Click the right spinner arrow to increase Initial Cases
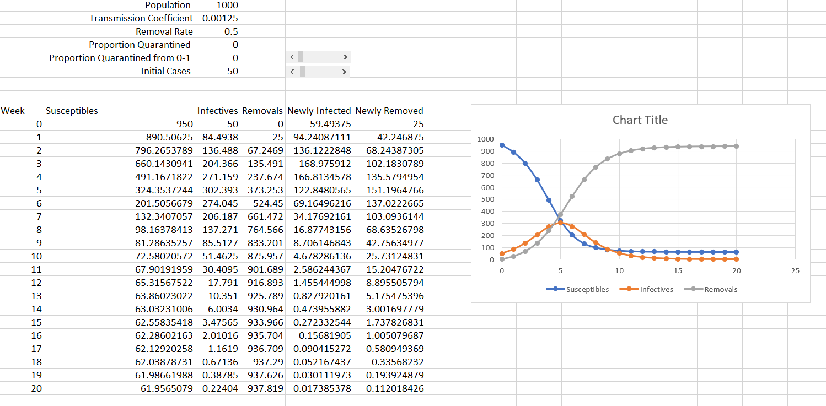The image size is (826, 406). point(345,71)
